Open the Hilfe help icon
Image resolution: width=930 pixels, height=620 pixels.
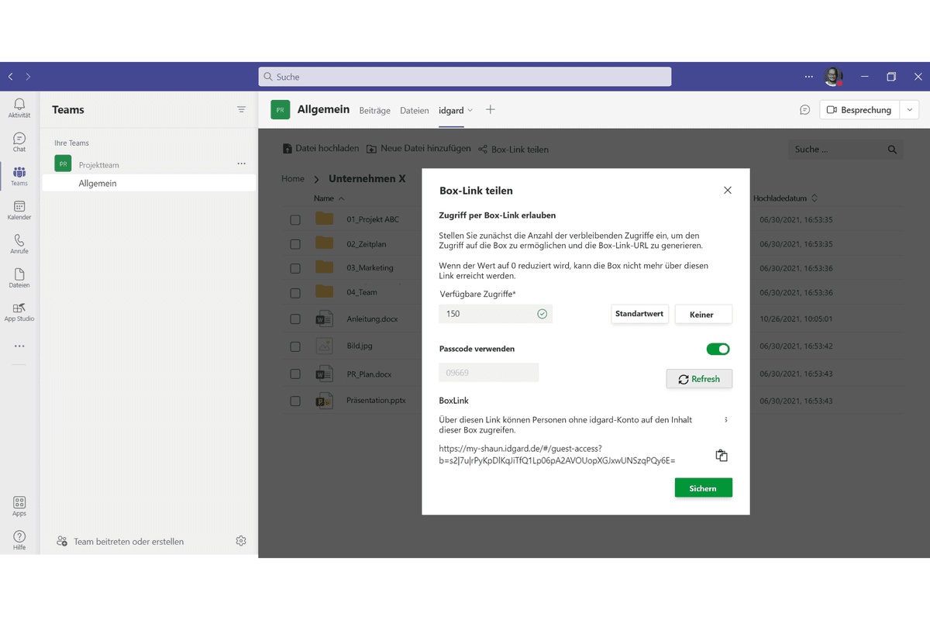click(19, 541)
